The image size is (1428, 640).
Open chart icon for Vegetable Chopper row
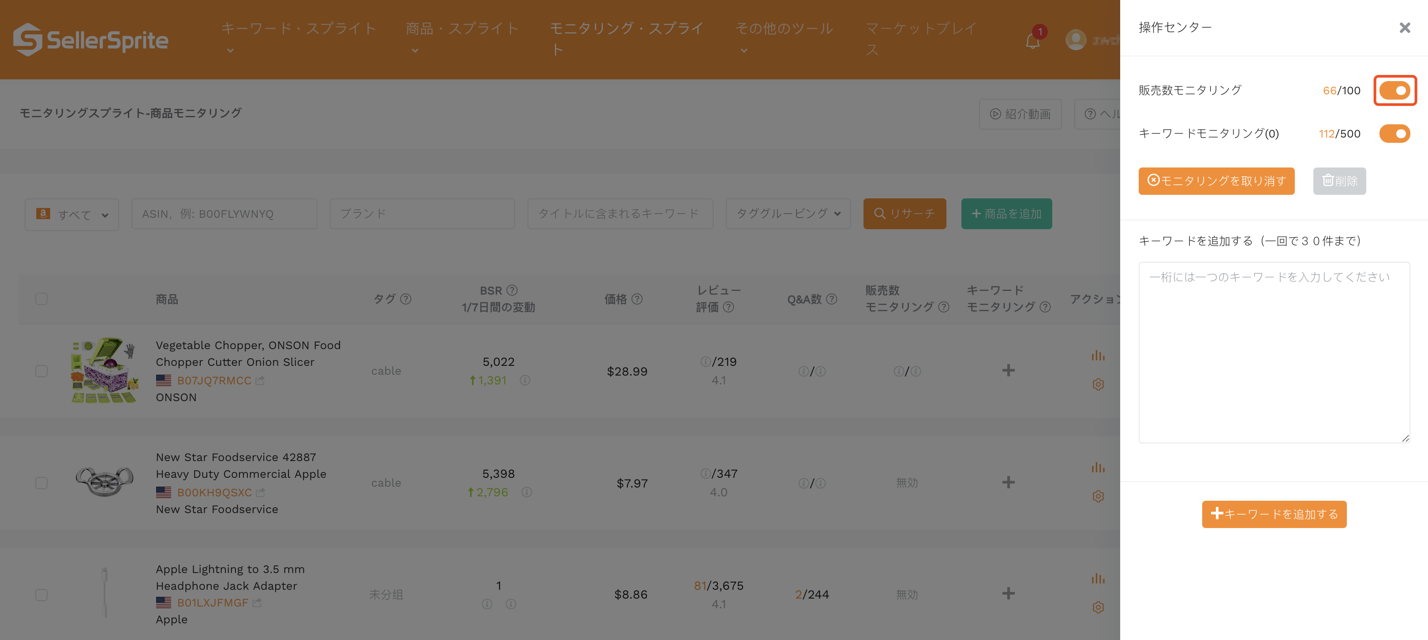1098,356
